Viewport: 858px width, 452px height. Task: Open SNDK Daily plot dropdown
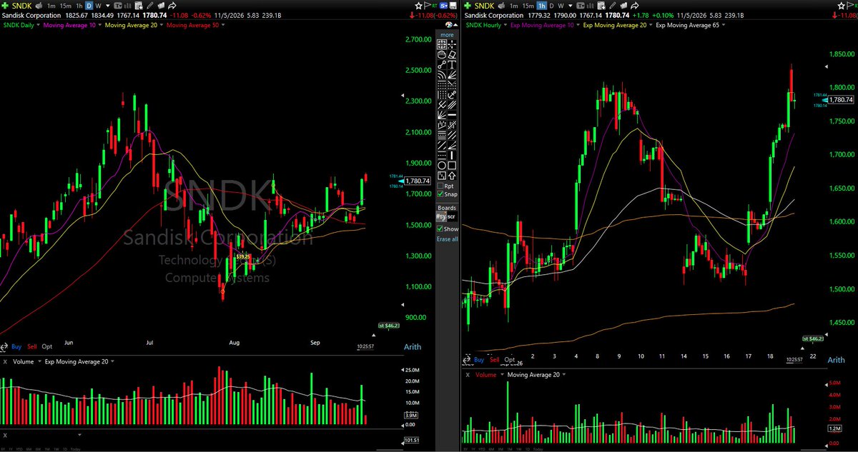click(x=38, y=25)
